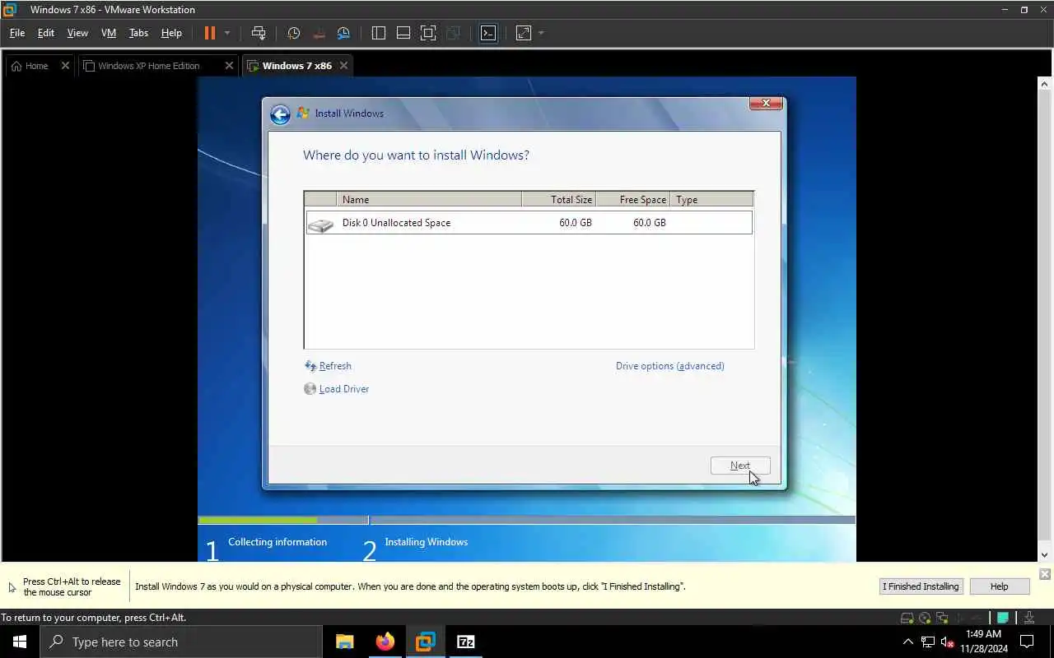This screenshot has width=1054, height=658.
Task: Open the View menu
Action: tap(77, 33)
